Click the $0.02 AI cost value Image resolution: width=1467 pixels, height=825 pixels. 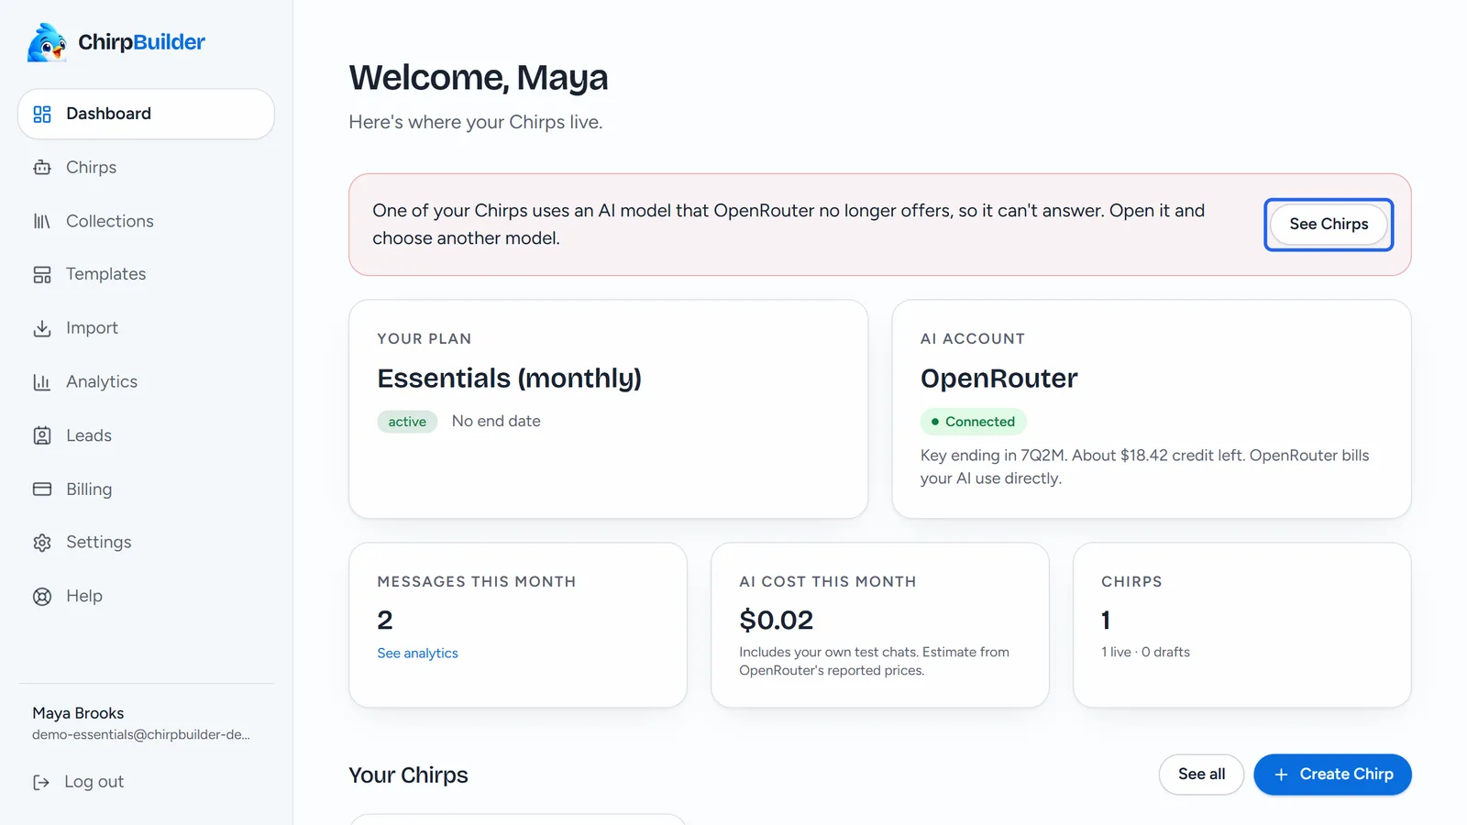pyautogui.click(x=776, y=621)
